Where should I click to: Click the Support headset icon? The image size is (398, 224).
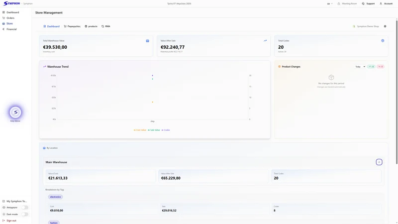click(363, 3)
